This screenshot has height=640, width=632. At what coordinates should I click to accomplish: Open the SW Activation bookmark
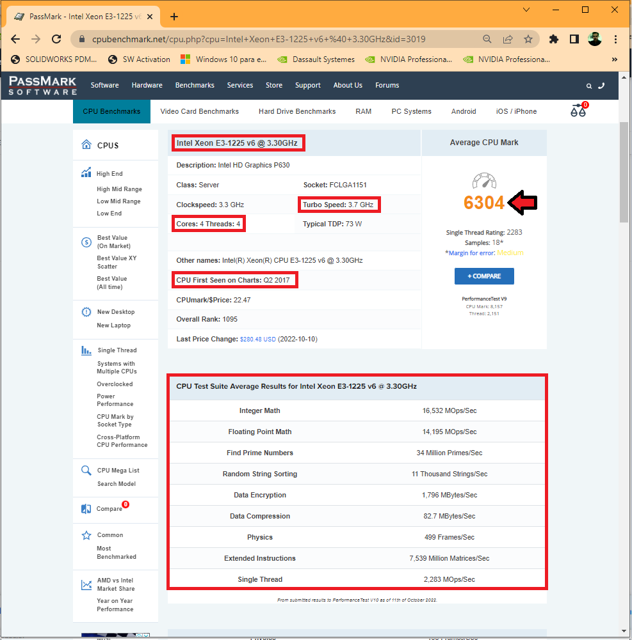point(140,59)
